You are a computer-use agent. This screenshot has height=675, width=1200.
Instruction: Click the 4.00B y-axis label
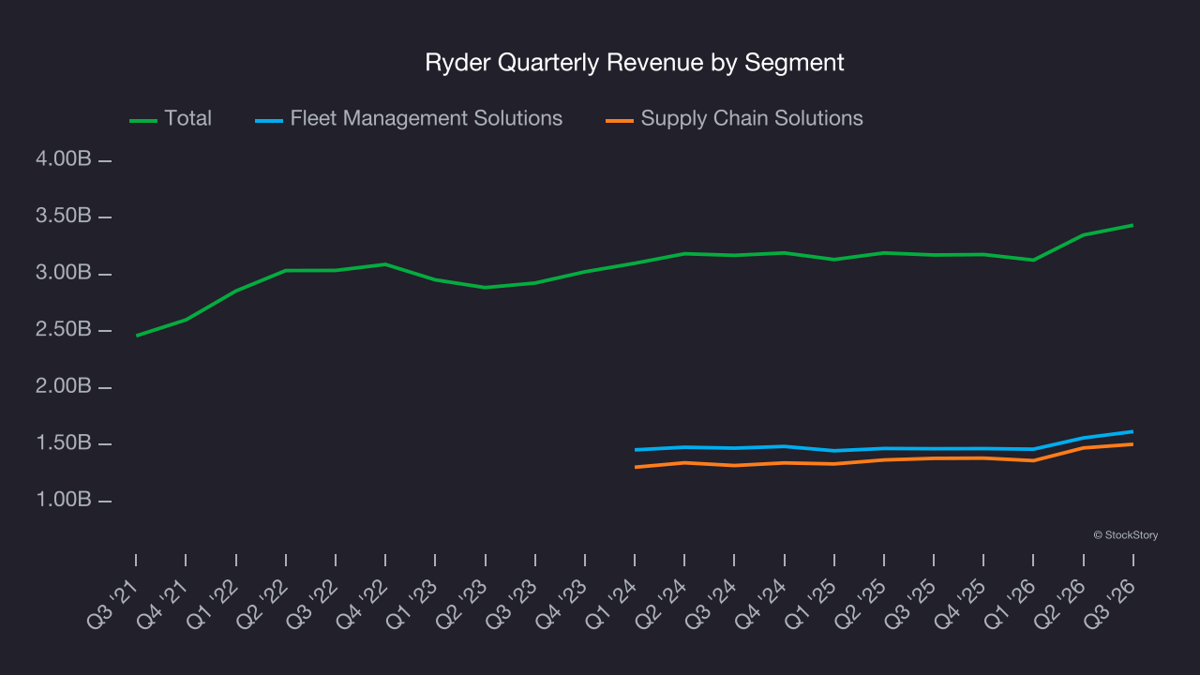pos(63,159)
